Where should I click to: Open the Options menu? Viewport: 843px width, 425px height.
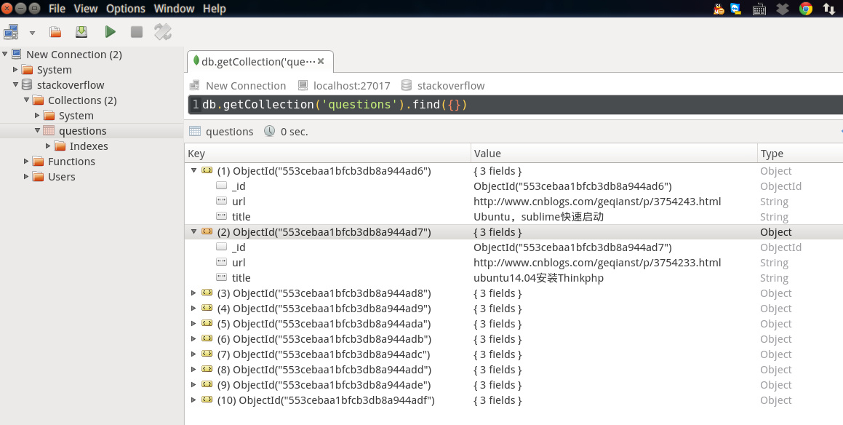click(x=126, y=9)
